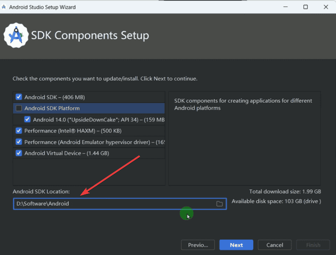The image size is (336, 255).
Task: Toggle the Intel HAXM performance checkbox
Action: click(x=19, y=131)
